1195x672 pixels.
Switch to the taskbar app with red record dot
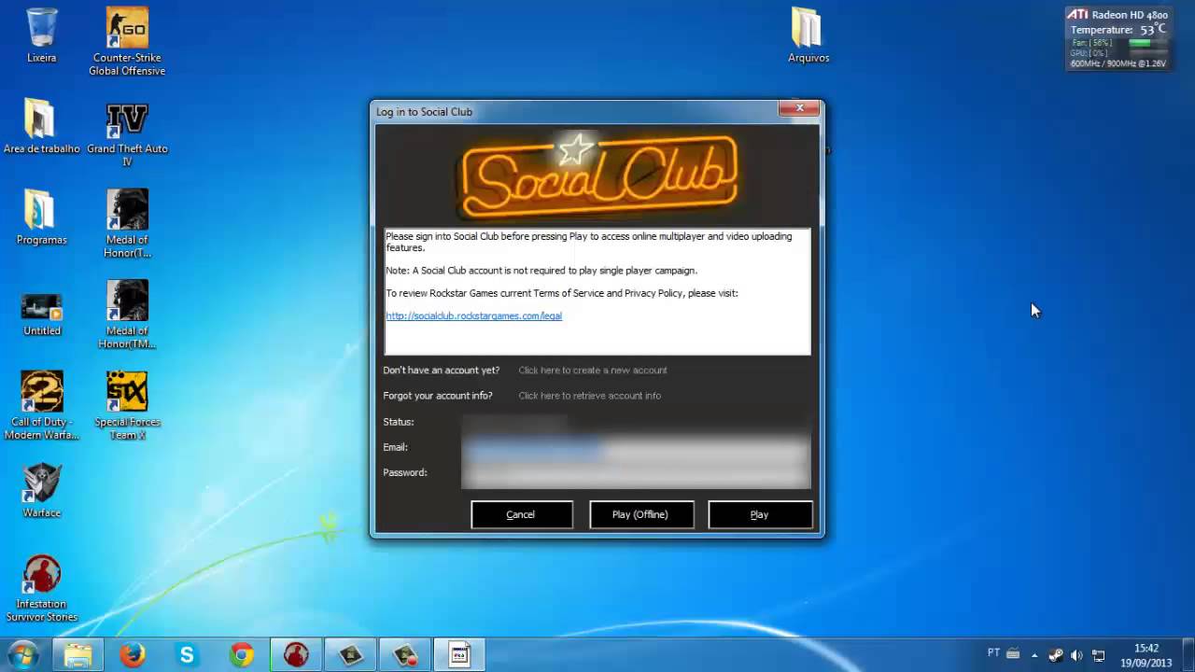tap(405, 655)
